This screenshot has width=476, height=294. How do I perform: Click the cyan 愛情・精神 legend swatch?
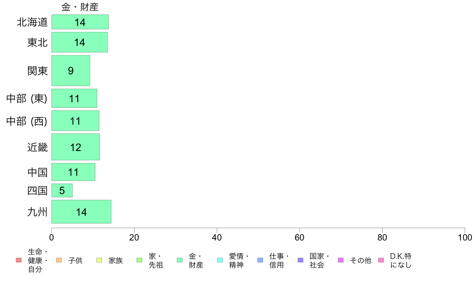220,260
